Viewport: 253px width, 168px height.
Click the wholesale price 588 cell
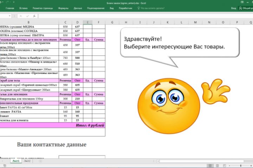coord(77,58)
